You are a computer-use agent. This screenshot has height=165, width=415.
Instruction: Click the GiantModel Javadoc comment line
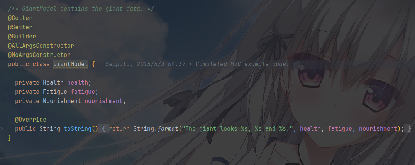tap(81, 9)
